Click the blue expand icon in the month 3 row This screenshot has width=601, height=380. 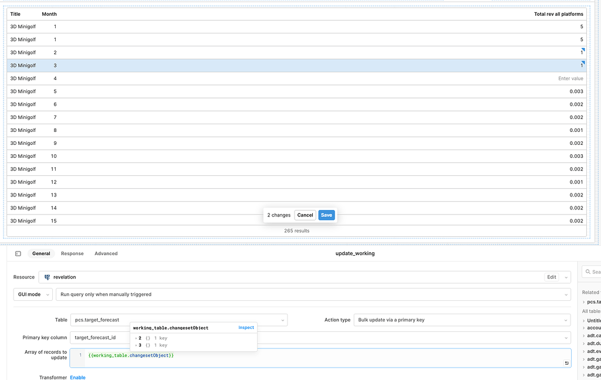tap(582, 62)
